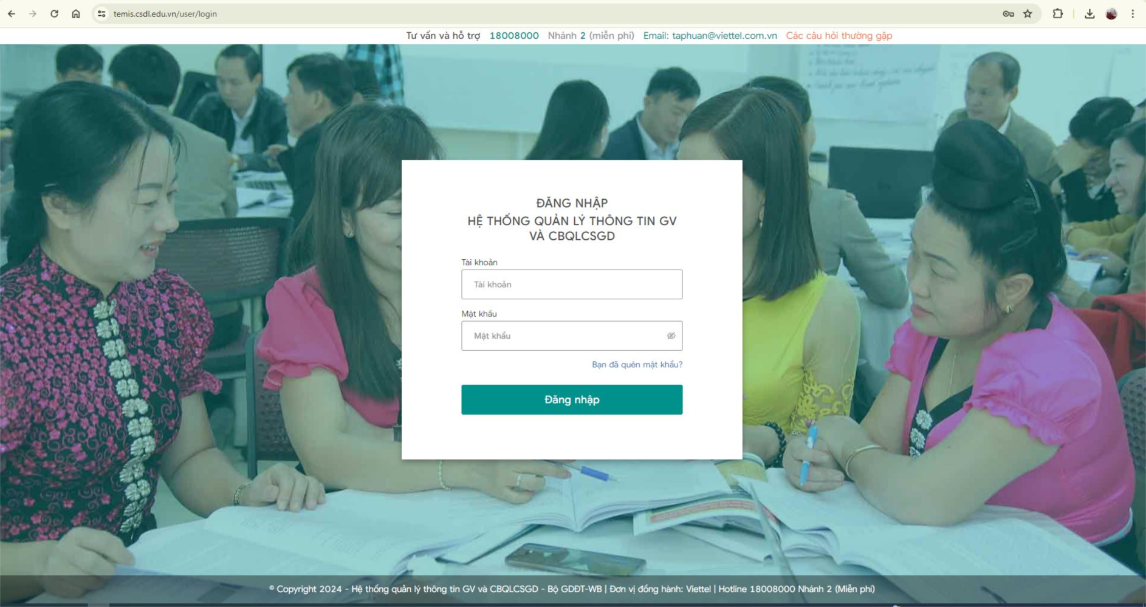Focus the Mật khẩu password field
The width and height of the screenshot is (1146, 607).
tap(562, 336)
